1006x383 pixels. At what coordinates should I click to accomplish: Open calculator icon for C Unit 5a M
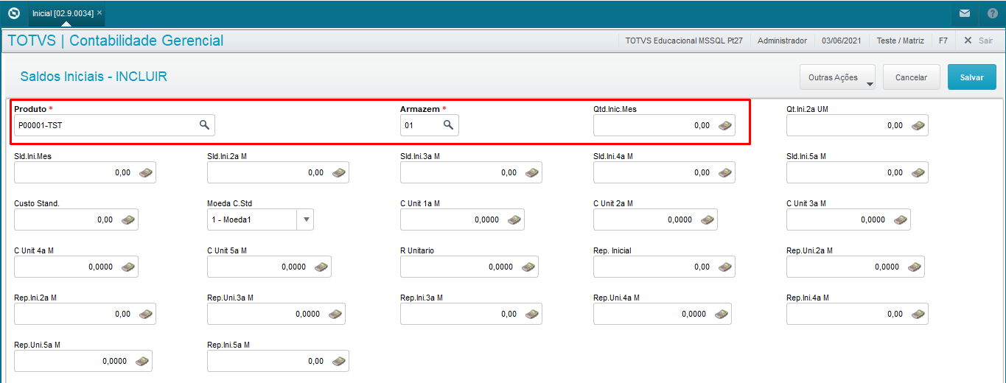[322, 267]
